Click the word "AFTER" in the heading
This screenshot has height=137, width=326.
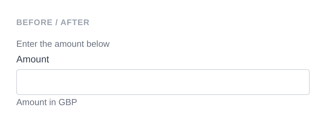click(x=75, y=22)
